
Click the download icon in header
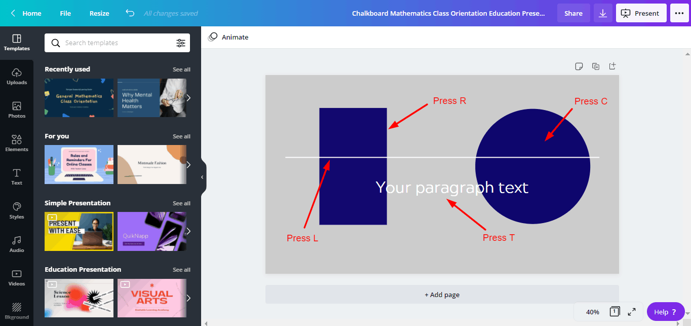click(603, 13)
